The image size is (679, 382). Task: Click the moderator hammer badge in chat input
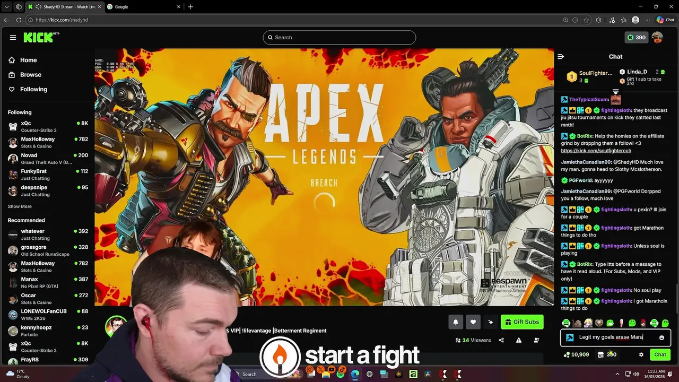(570, 337)
